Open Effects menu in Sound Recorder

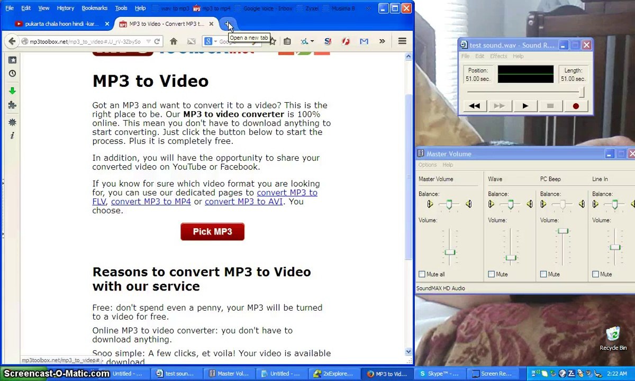(498, 56)
